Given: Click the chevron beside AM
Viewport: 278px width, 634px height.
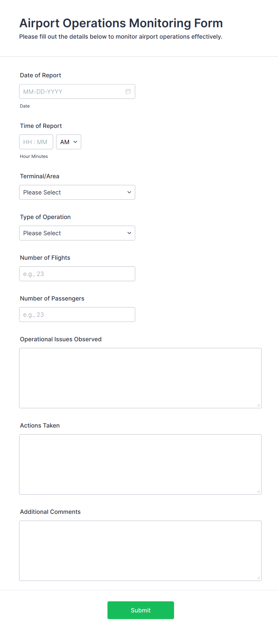Looking at the screenshot, I should tap(75, 142).
